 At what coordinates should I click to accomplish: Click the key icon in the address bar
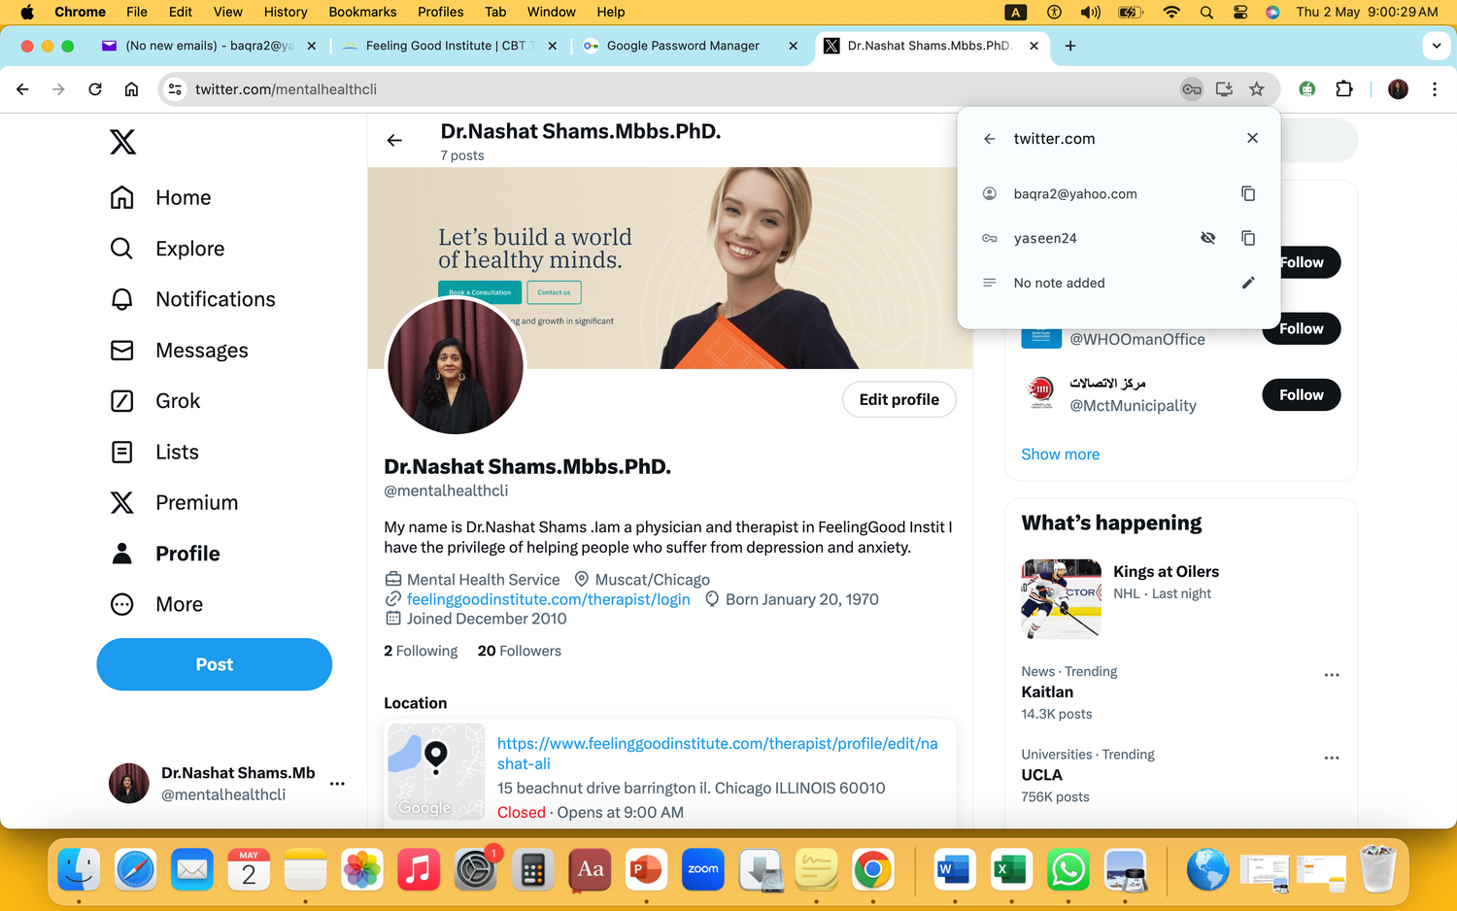1192,89
